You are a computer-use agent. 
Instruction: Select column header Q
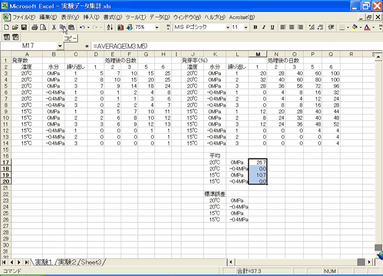tap(331, 54)
